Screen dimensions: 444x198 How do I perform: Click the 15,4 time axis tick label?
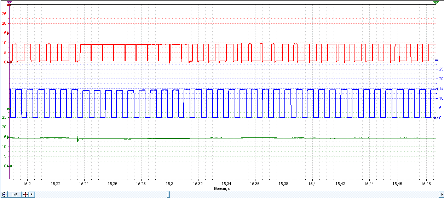[312, 184]
